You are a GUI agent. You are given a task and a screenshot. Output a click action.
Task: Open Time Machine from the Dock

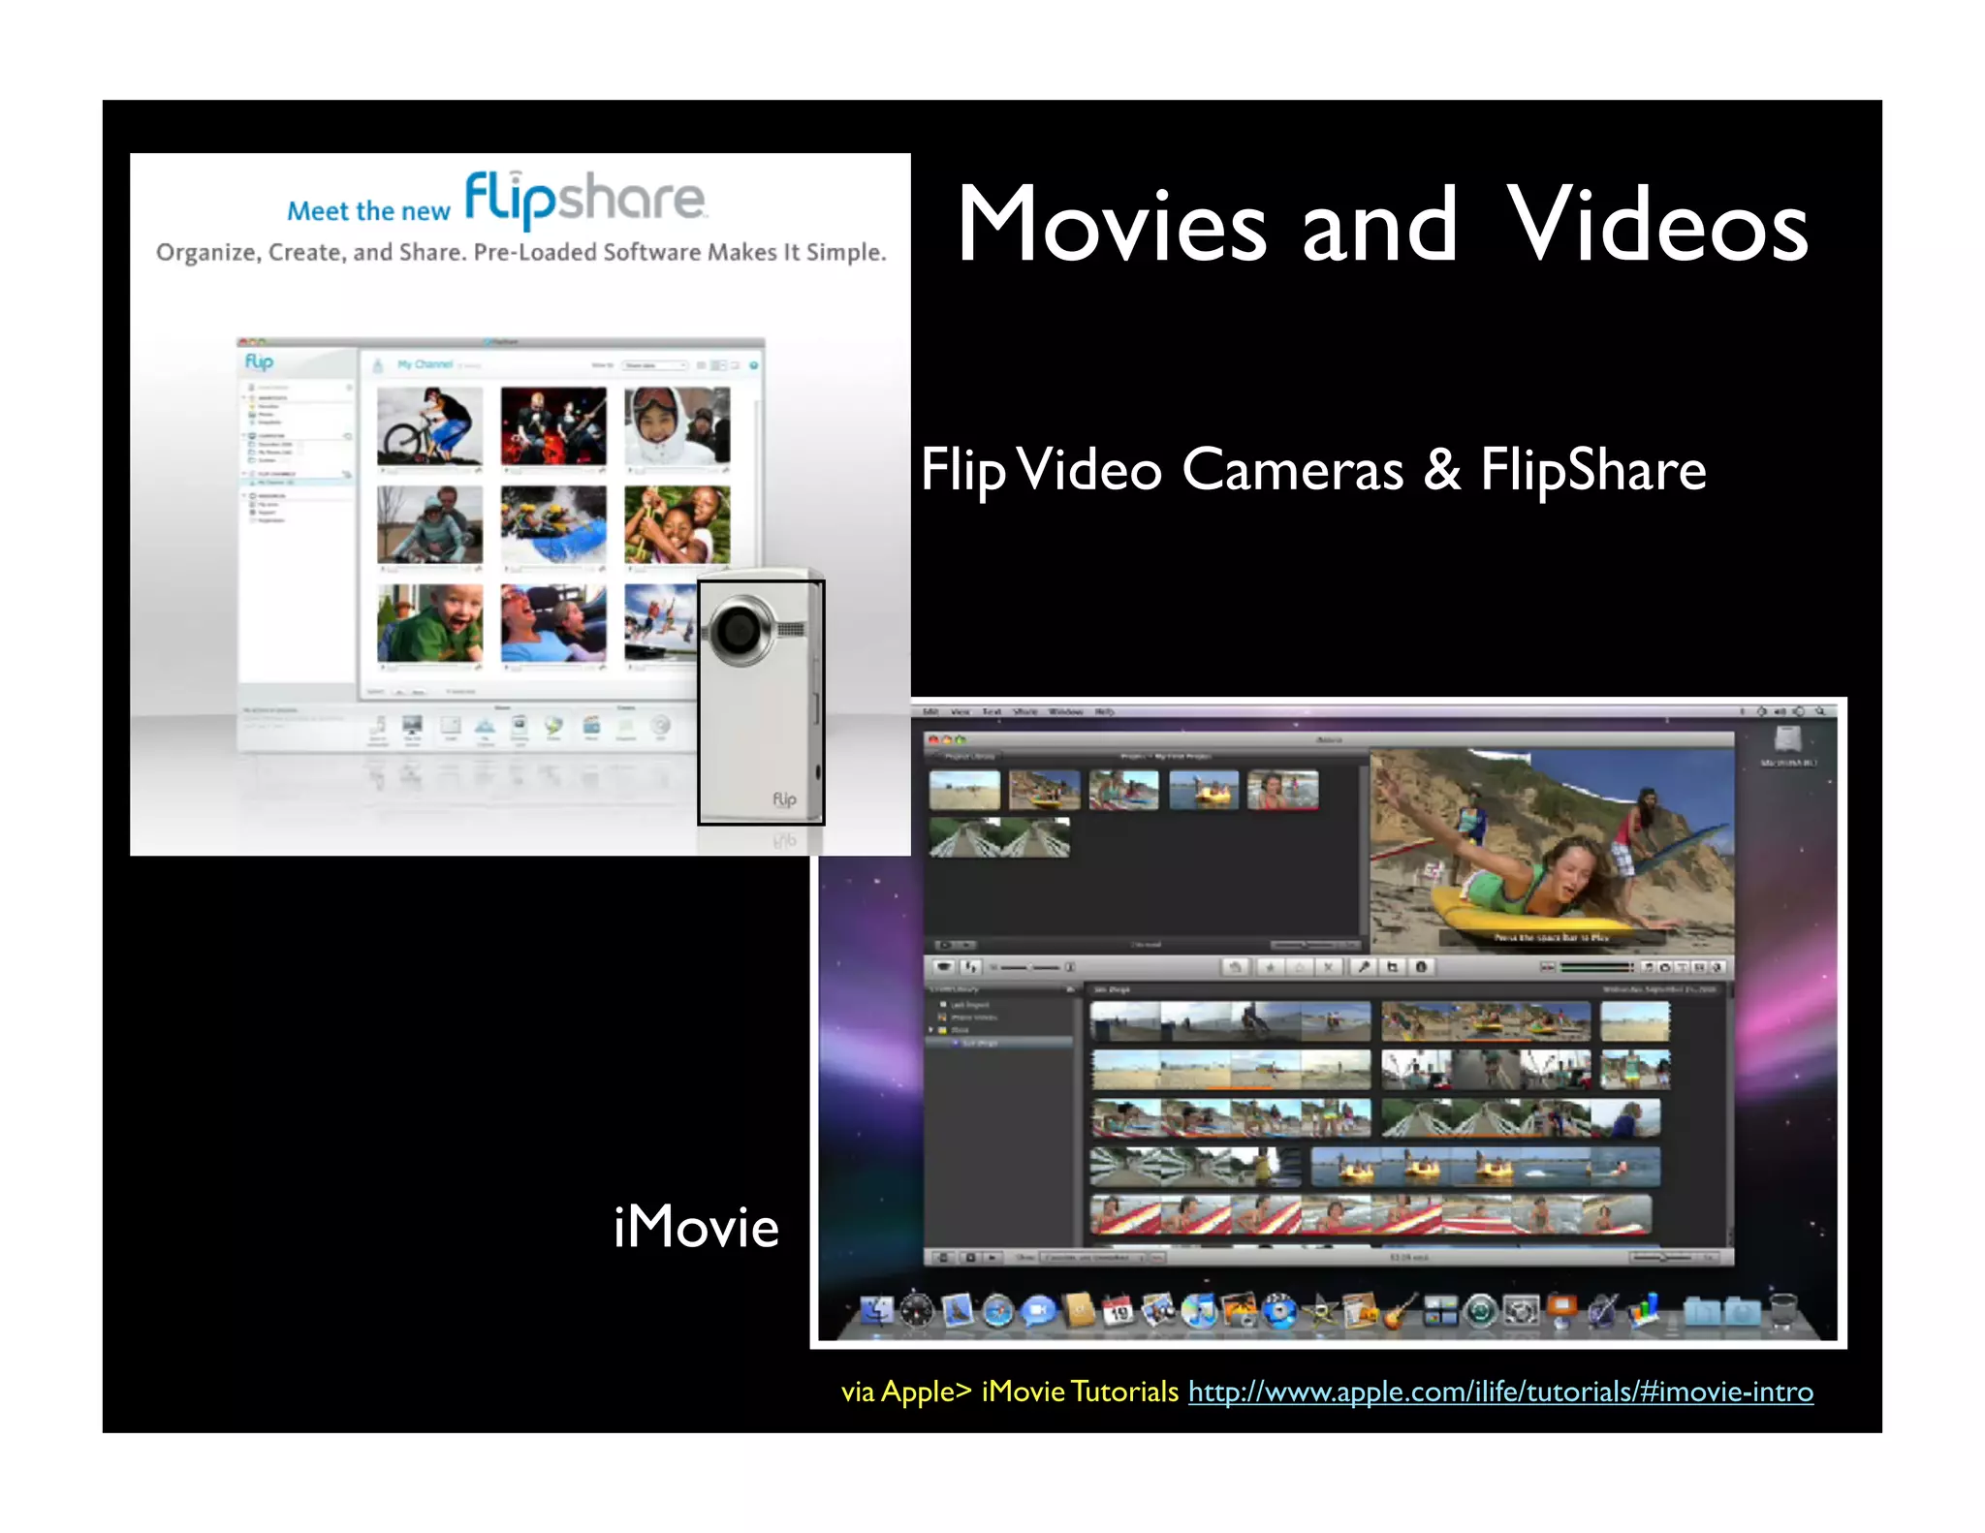click(1481, 1311)
